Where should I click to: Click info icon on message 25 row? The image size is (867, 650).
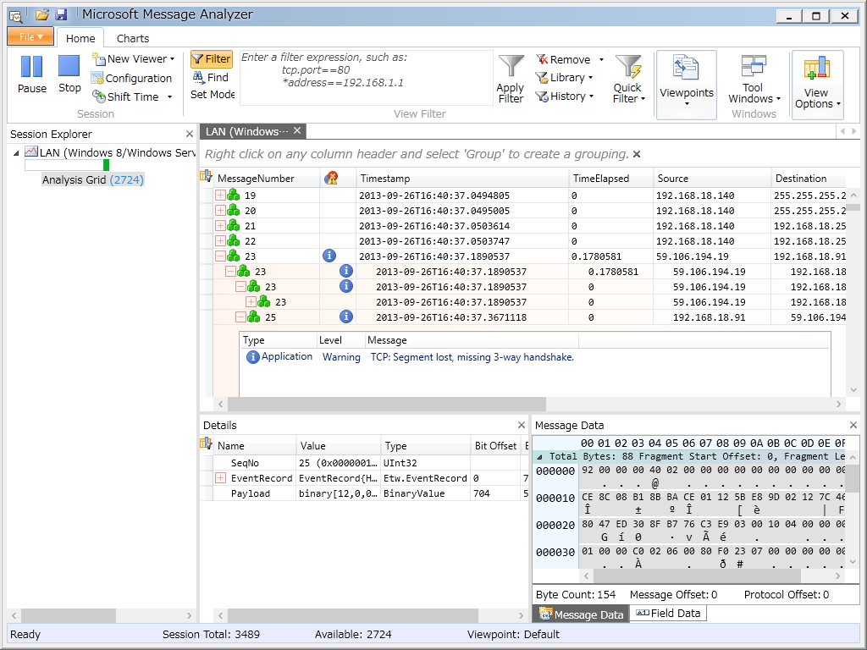coord(346,317)
